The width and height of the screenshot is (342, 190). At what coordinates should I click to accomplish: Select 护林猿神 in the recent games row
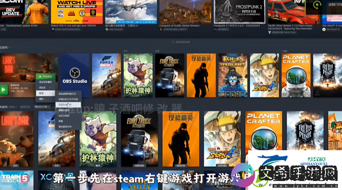click(x=138, y=75)
